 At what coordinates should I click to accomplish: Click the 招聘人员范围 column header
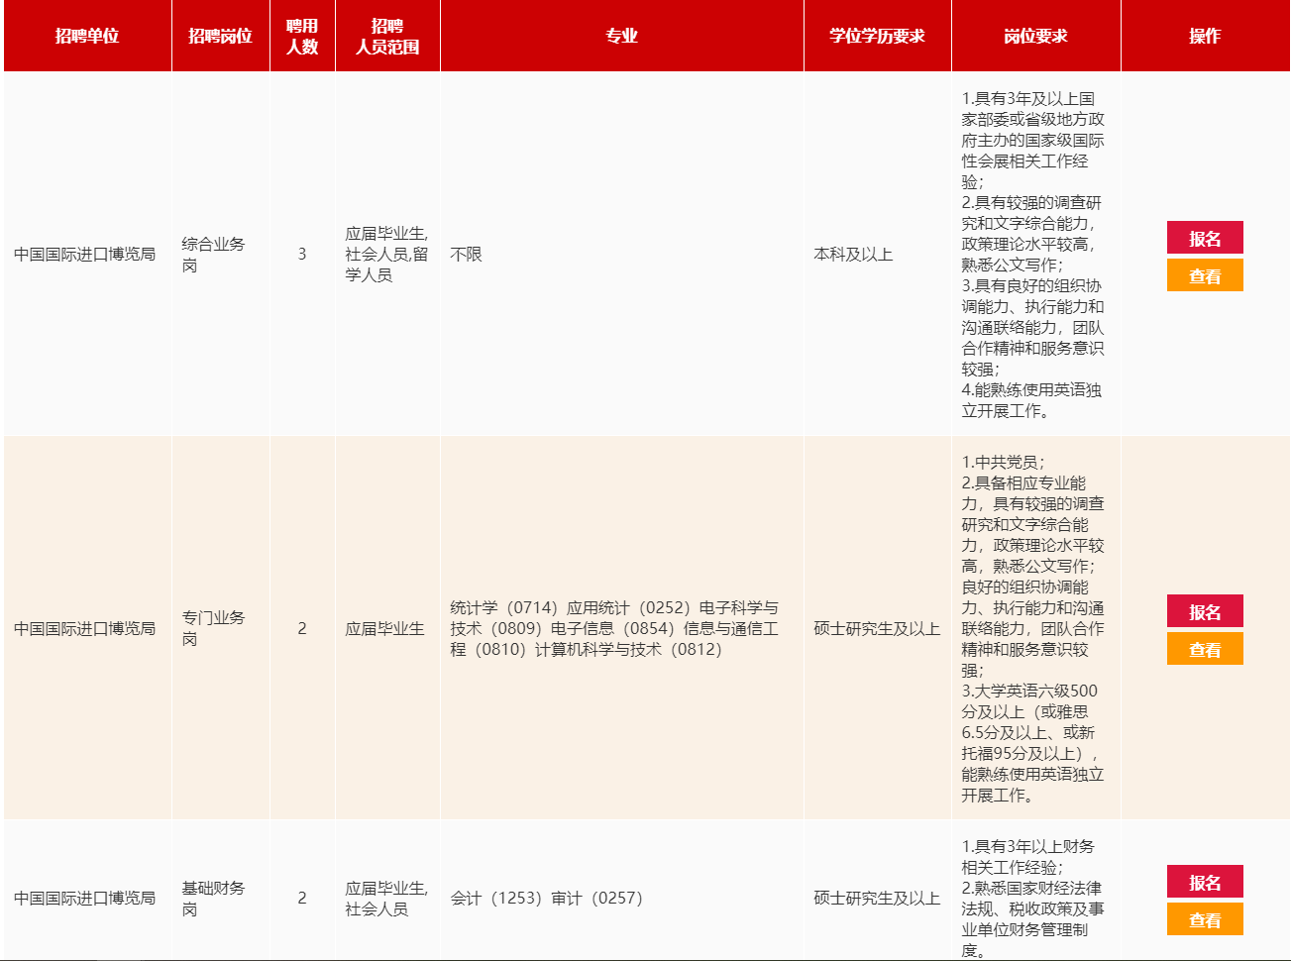tap(387, 36)
